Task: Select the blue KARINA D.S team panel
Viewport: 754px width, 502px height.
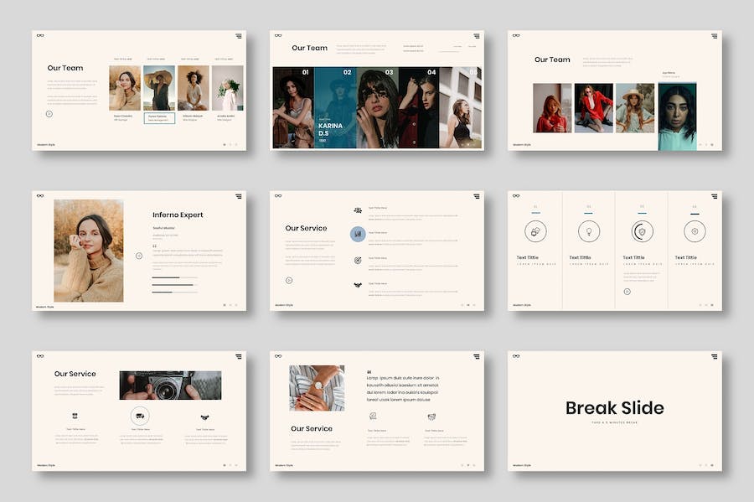Action: pyautogui.click(x=335, y=107)
